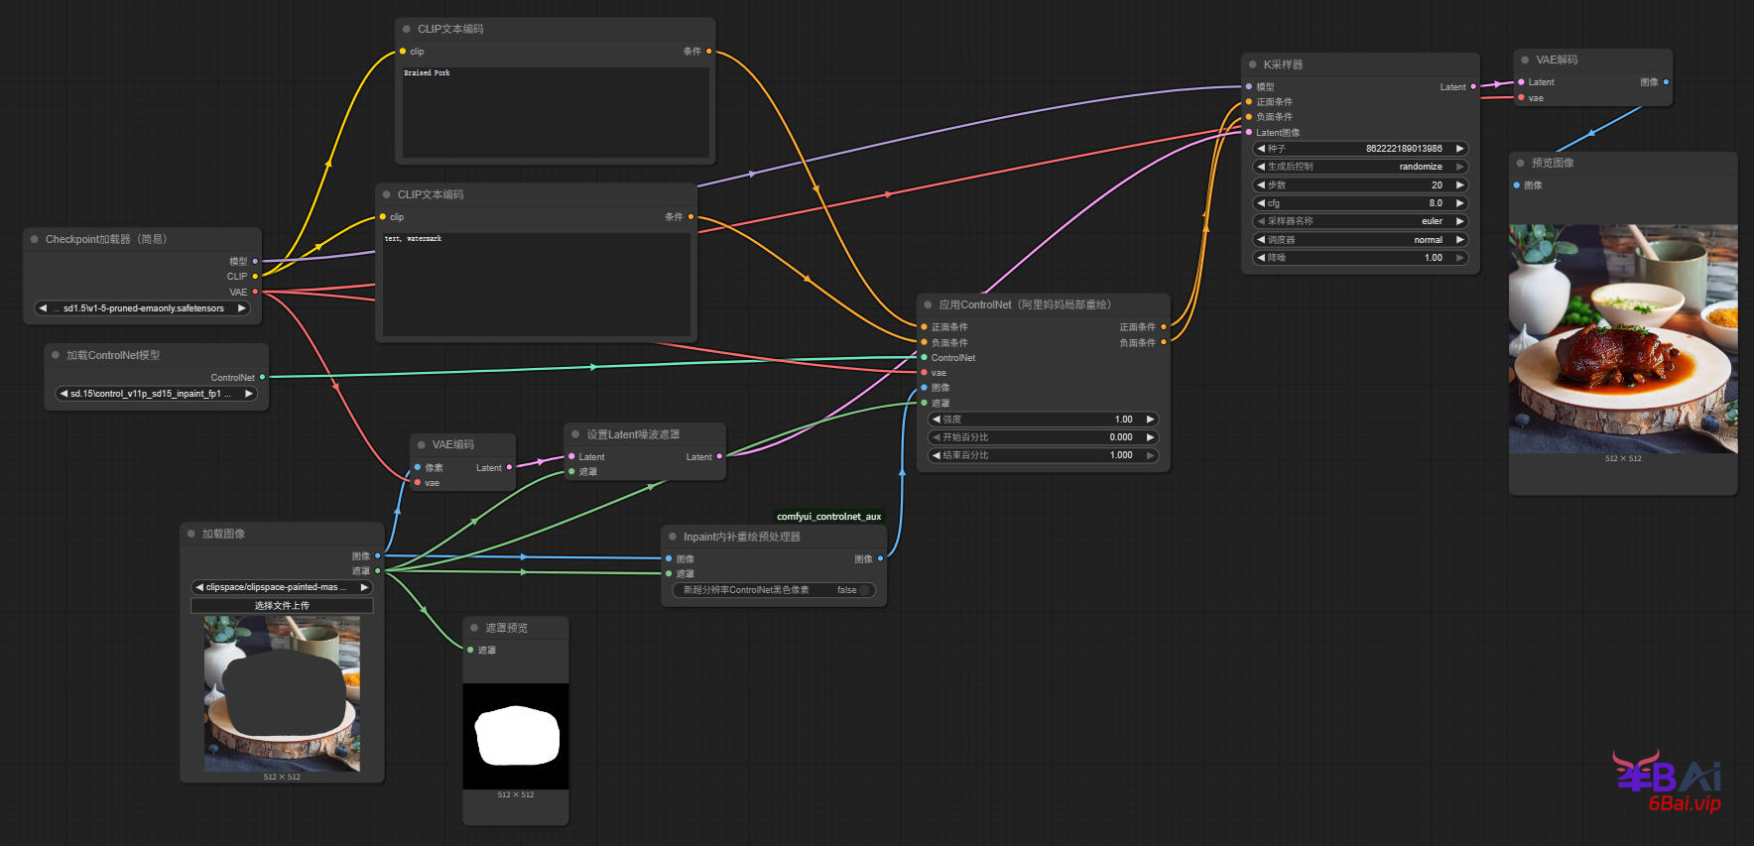Viewport: 1754px width, 846px height.
Task: Toggle collapse dot on 遮罩预览 node
Action: point(474,628)
